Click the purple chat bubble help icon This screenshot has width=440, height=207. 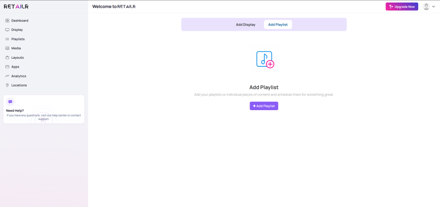(10, 102)
